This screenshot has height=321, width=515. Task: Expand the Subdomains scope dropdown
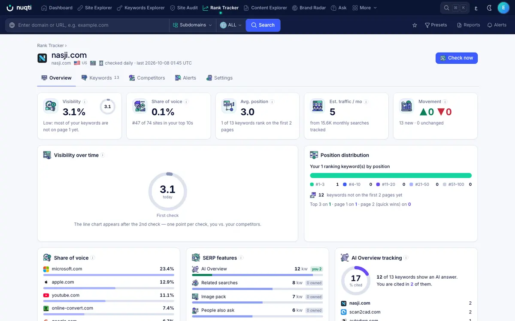(192, 25)
